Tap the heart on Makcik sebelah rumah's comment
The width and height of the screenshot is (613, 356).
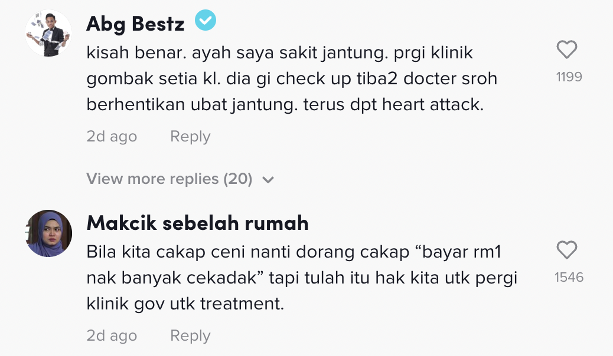coord(567,250)
